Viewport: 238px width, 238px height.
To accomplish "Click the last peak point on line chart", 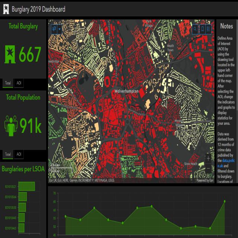I will (x=225, y=201).
